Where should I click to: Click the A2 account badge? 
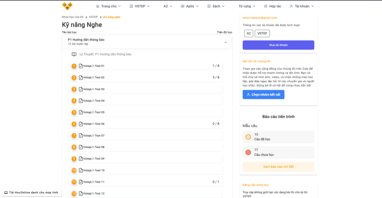(249, 33)
